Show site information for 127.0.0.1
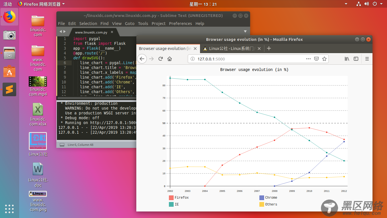Viewport: 387px width, 218px height. 192,59
